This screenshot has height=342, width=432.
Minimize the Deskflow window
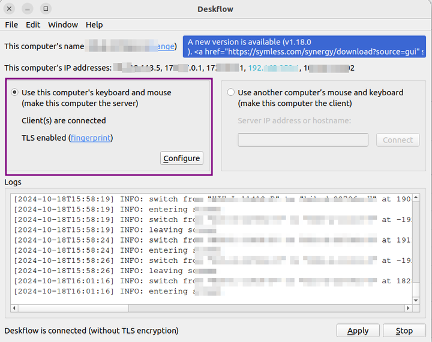[x=28, y=9]
